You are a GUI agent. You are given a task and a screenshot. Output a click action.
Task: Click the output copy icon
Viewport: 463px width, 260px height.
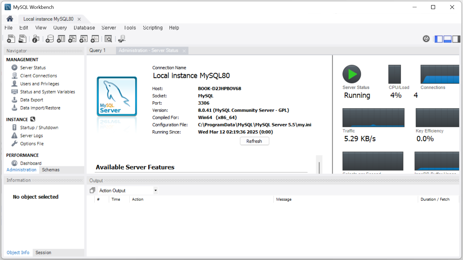click(x=92, y=190)
